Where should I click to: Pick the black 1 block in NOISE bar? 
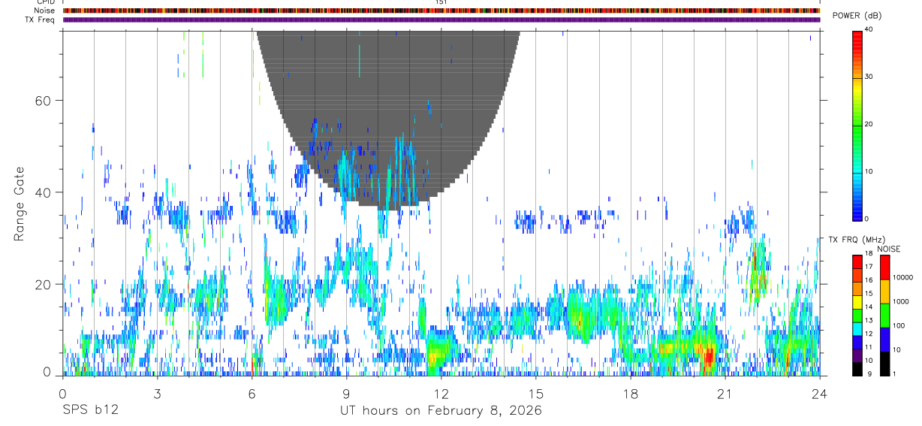(x=885, y=364)
